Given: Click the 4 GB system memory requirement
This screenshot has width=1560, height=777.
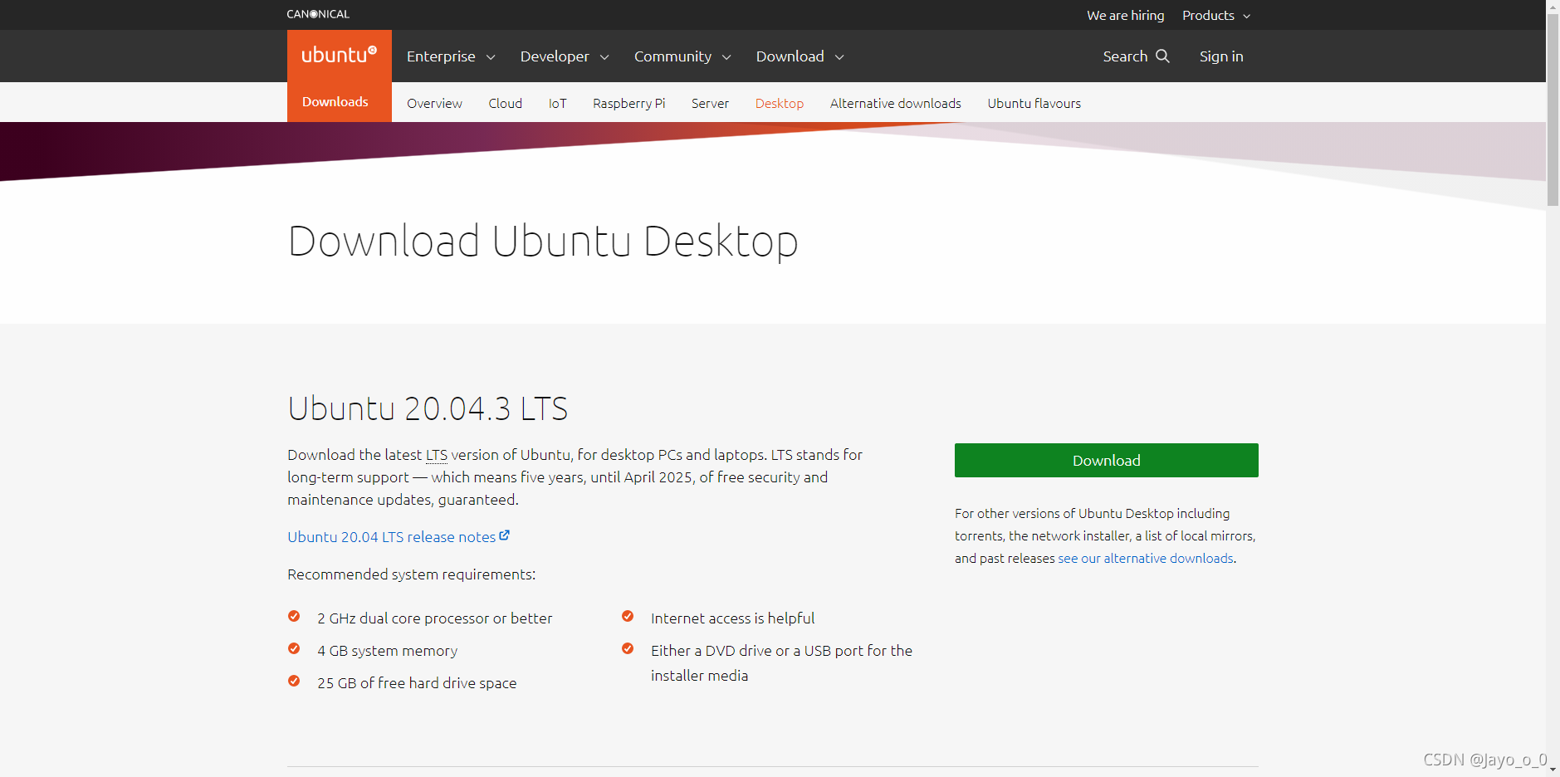Looking at the screenshot, I should click(387, 651).
